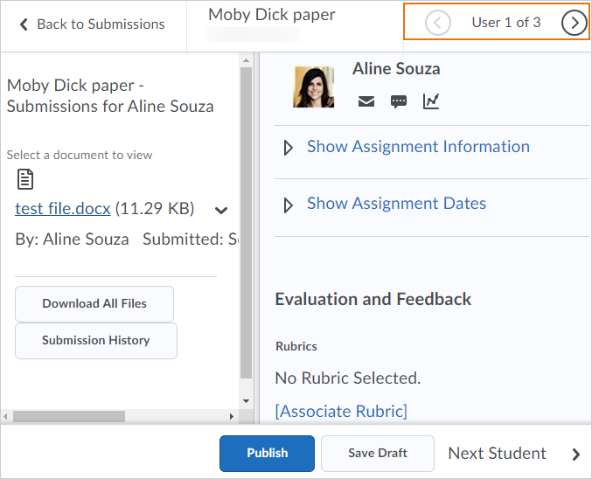The height and width of the screenshot is (479, 592).
Task: Return via Back to Submissions
Action: coord(100,24)
